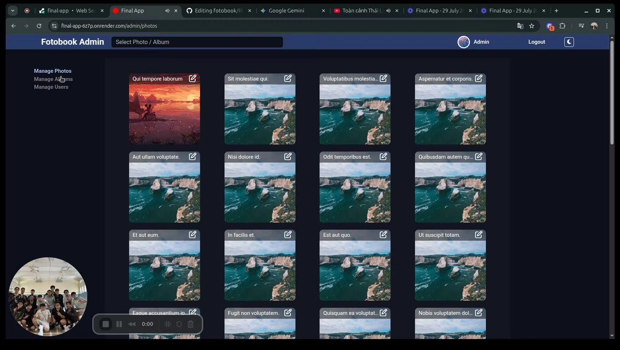
Task: Click the circular webcam group-photo bubble
Action: point(48,296)
